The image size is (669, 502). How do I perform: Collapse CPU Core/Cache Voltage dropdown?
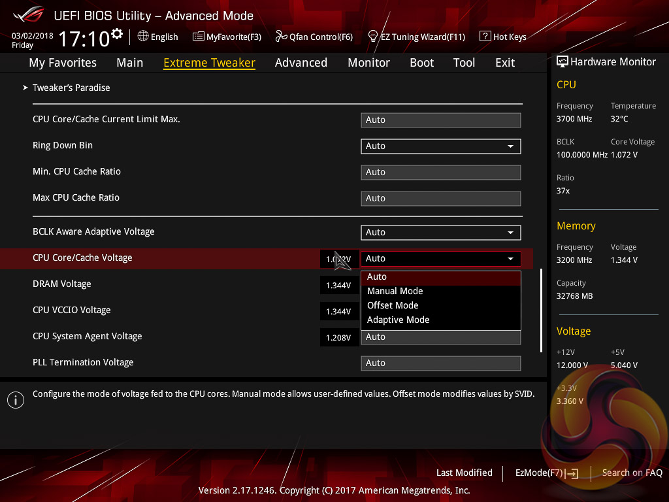point(441,259)
